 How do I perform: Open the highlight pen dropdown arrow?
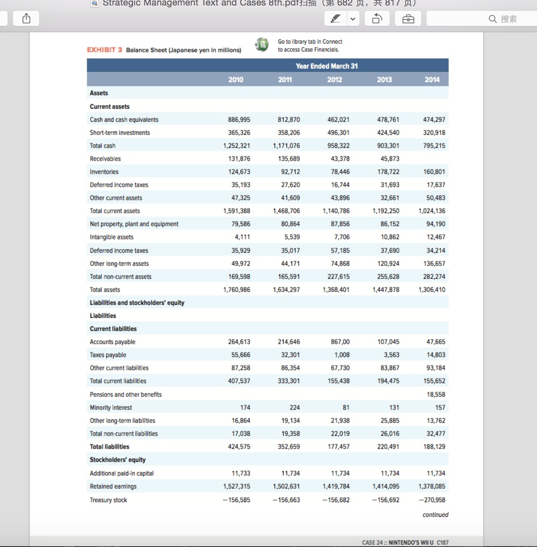coord(353,19)
